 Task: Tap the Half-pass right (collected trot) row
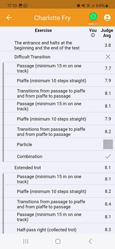[58, 230]
